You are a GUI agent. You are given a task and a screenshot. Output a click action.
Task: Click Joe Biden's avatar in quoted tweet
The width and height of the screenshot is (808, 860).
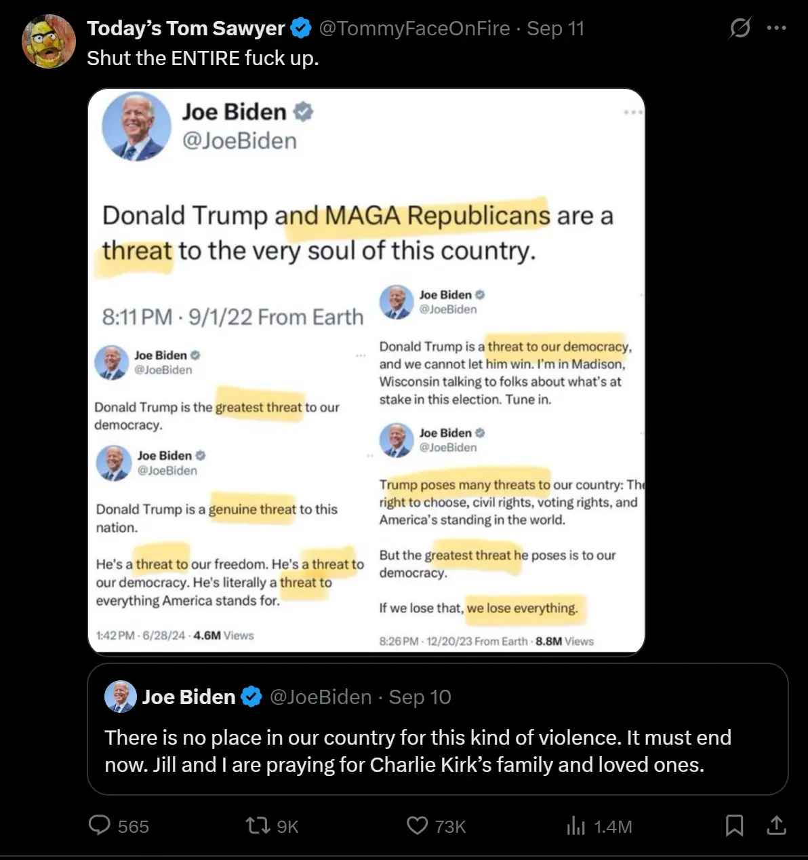point(121,697)
